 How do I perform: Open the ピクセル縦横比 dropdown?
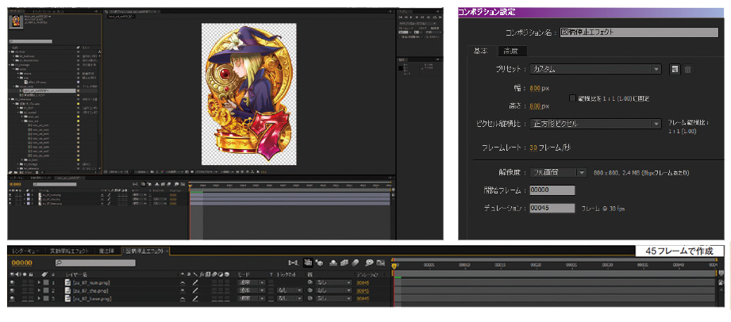(595, 124)
